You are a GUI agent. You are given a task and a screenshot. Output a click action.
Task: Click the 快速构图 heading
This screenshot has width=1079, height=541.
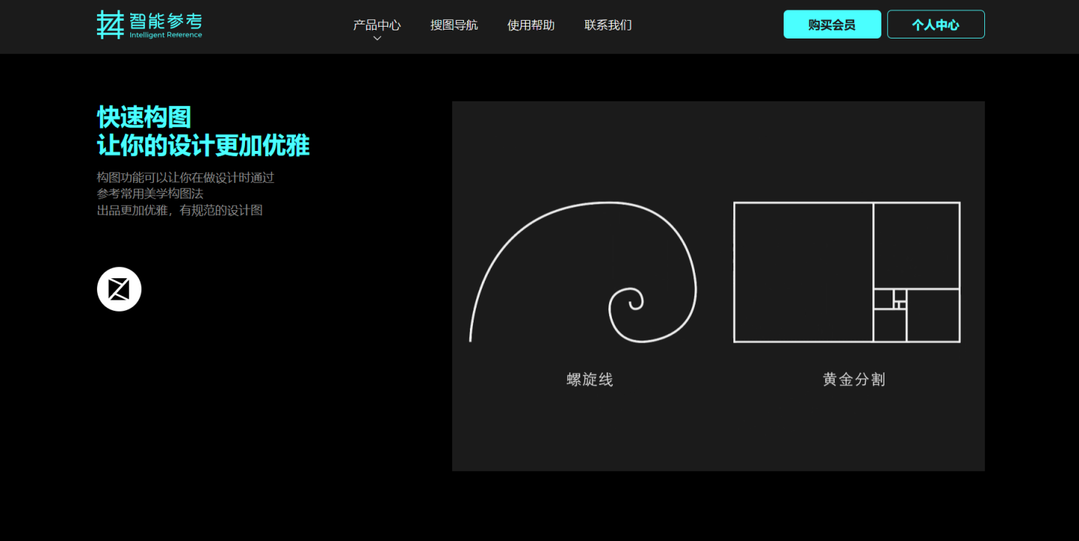pos(144,117)
